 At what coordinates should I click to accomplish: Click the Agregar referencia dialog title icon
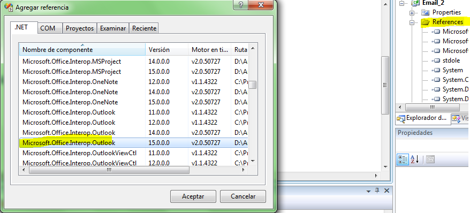point(9,7)
